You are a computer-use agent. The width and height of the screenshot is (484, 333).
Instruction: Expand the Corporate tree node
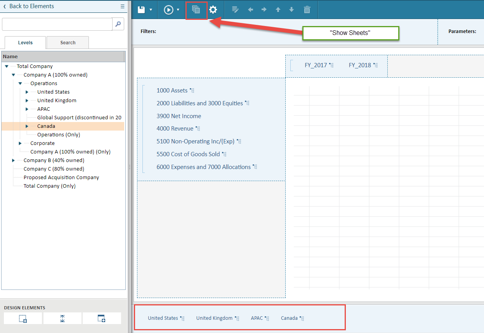[x=20, y=143]
